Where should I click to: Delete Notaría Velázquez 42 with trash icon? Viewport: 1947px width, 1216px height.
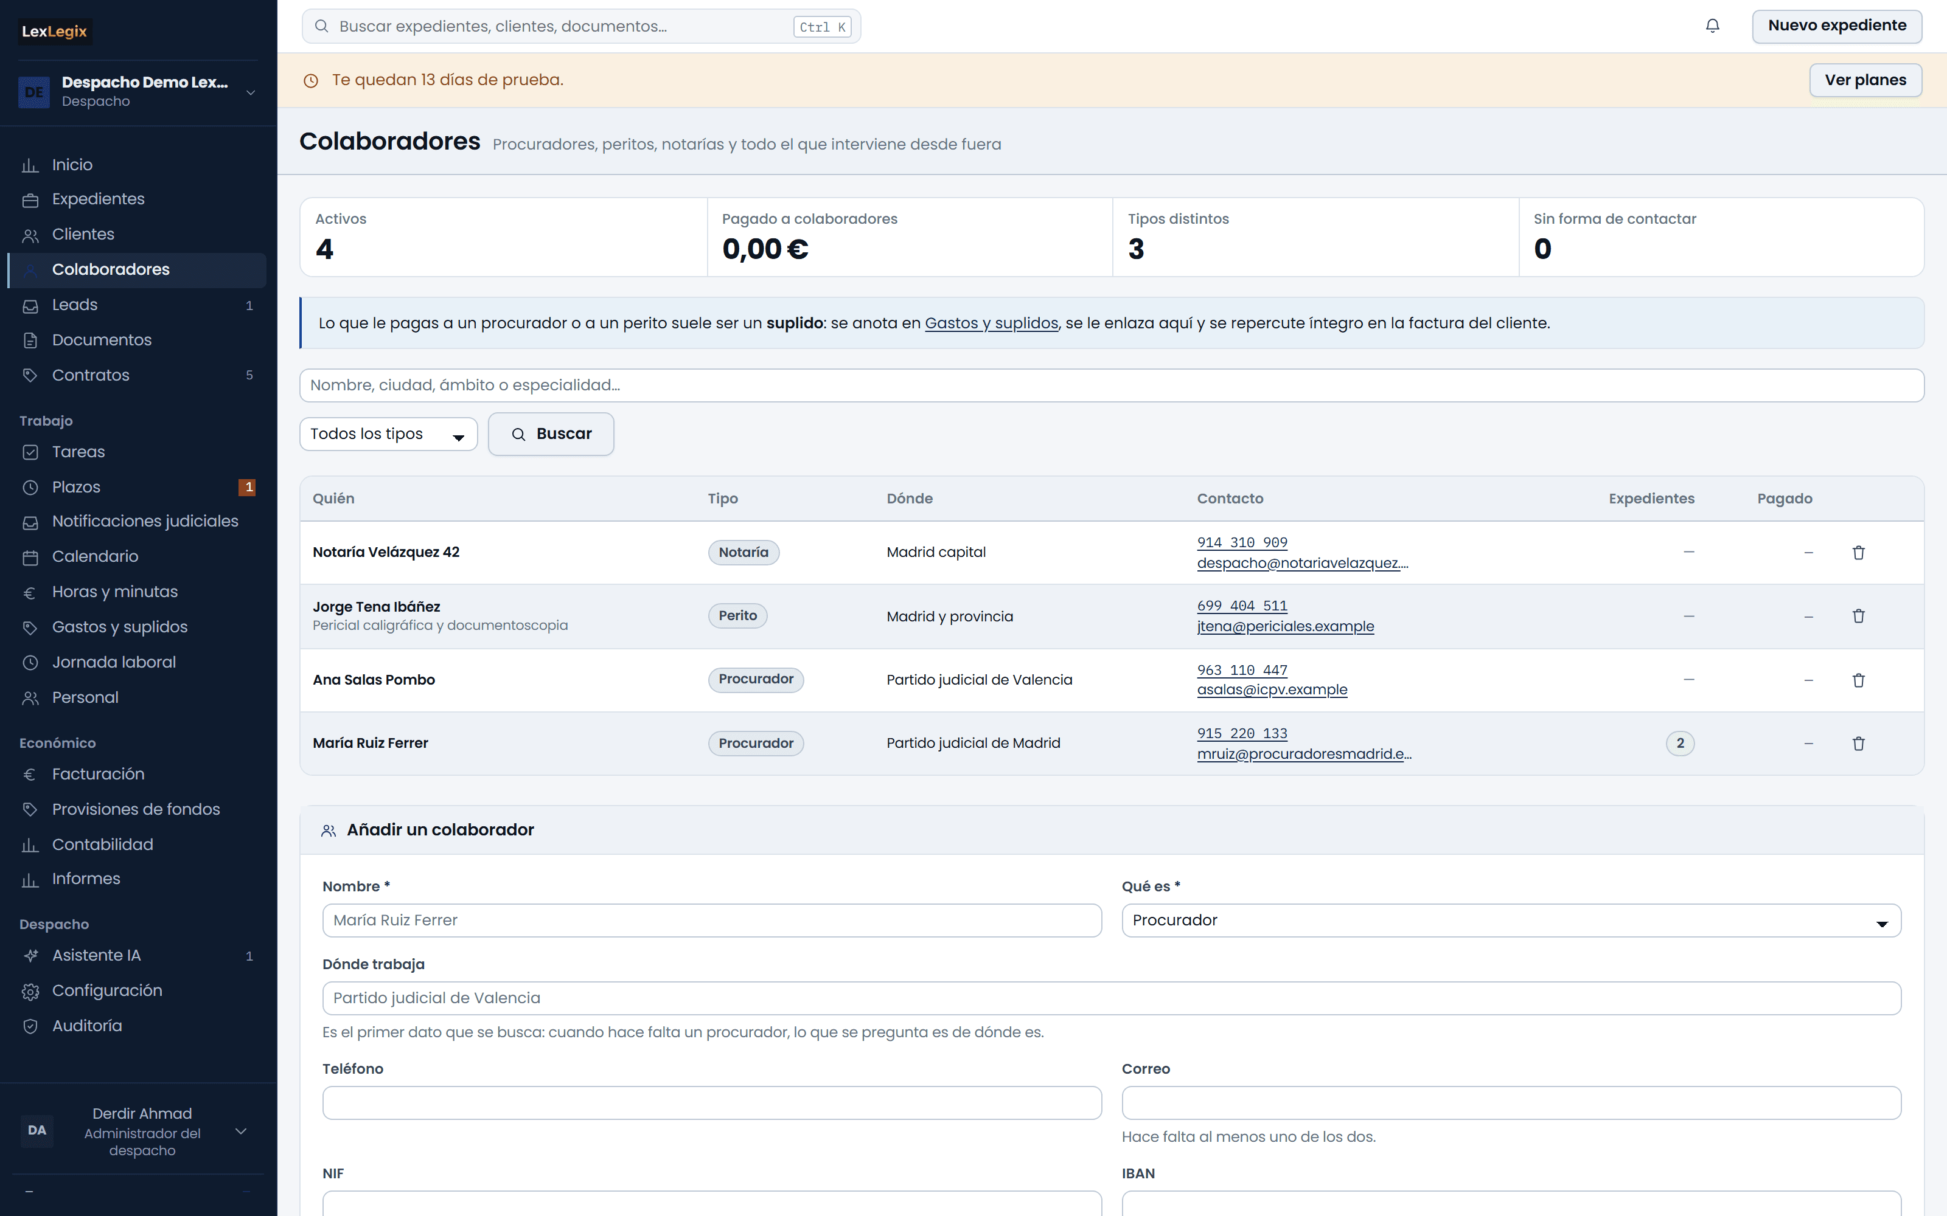tap(1859, 553)
